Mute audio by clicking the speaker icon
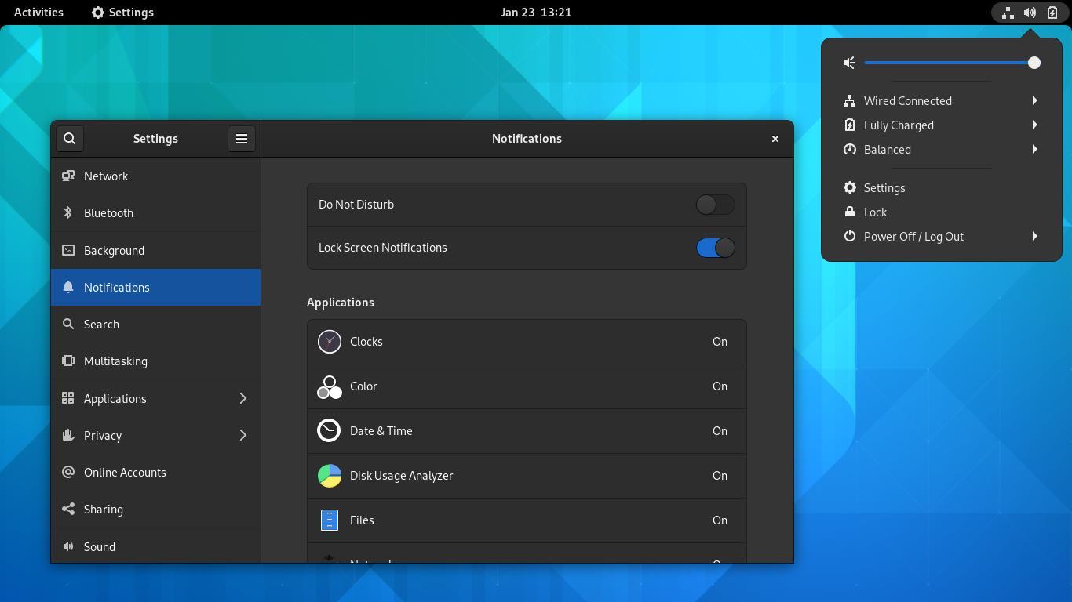1072x602 pixels. pyautogui.click(x=849, y=63)
